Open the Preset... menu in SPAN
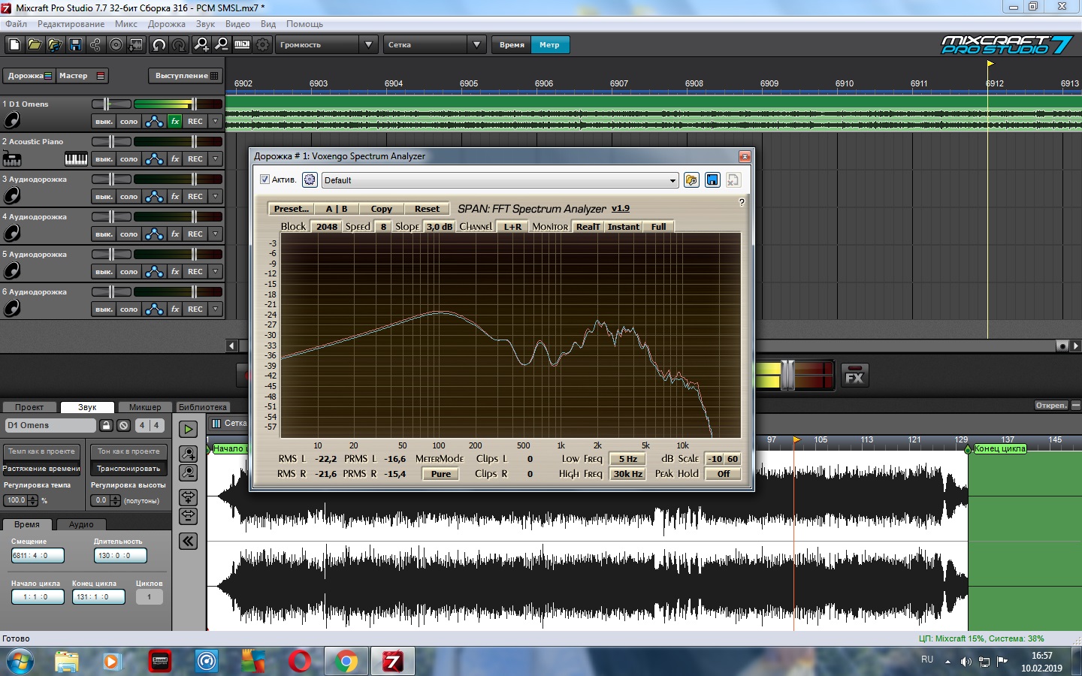The image size is (1082, 676). tap(292, 209)
